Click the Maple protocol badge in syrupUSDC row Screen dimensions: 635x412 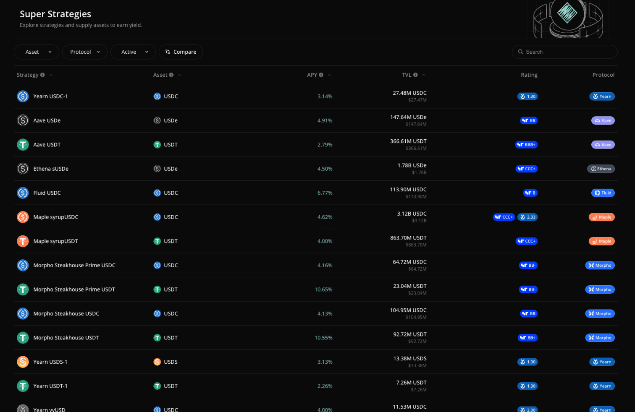point(601,217)
